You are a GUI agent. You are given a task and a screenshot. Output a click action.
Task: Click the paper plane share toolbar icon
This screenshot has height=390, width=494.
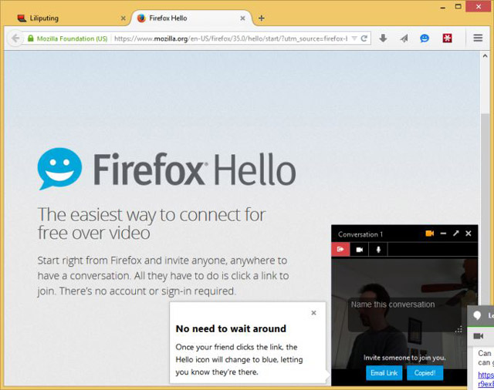pos(404,39)
